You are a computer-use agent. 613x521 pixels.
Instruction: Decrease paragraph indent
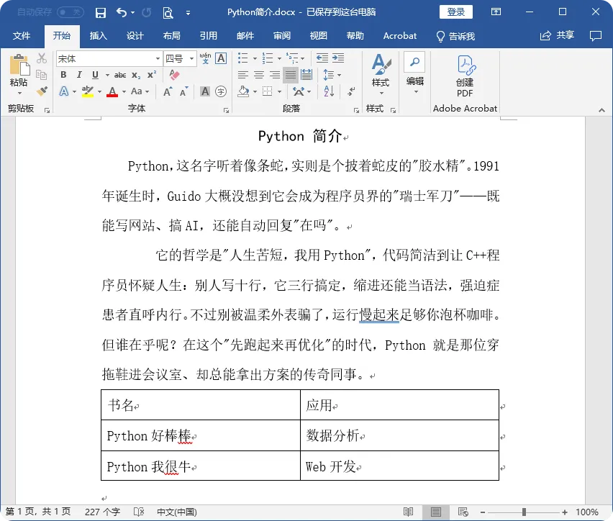click(322, 58)
